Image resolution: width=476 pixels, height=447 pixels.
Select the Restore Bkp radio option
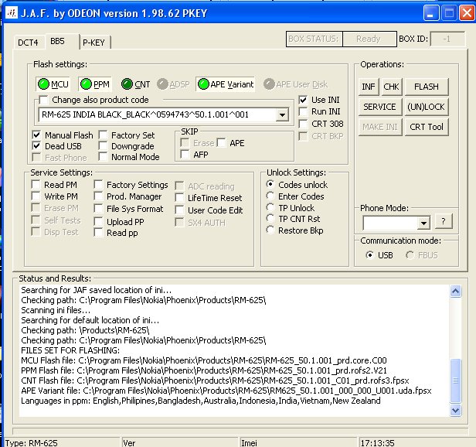pyautogui.click(x=270, y=230)
